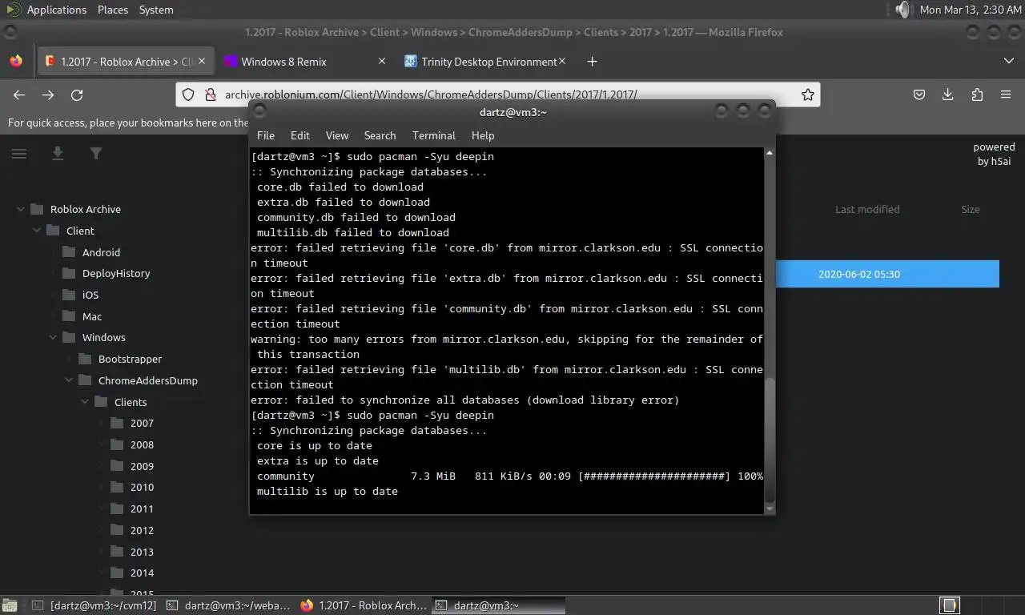Expand the Bootstrapper folder chevron

pos(69,359)
